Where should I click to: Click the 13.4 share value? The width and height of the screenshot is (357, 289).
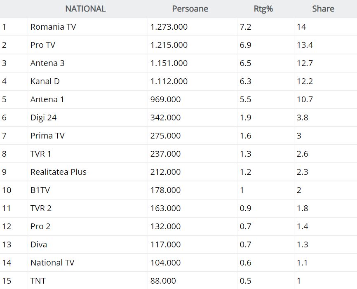point(305,45)
